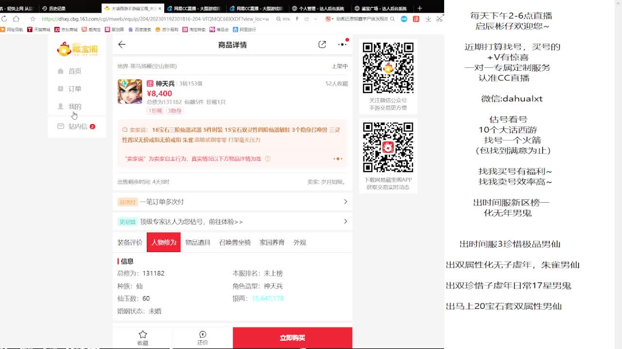Open the 阿里旅行 bookmark
Viewport: 622px width, 349px height.
245,30
